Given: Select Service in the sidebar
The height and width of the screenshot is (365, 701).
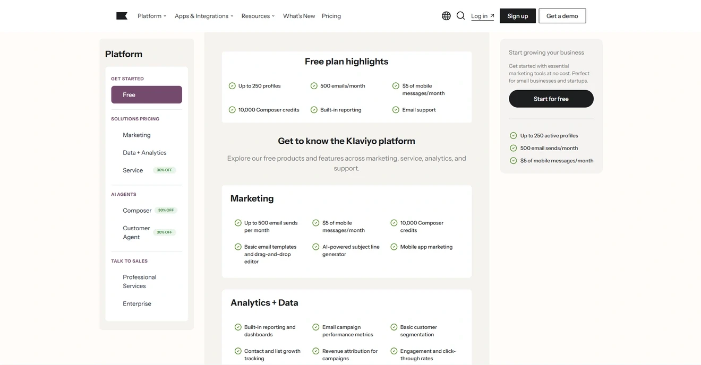Looking at the screenshot, I should [133, 170].
